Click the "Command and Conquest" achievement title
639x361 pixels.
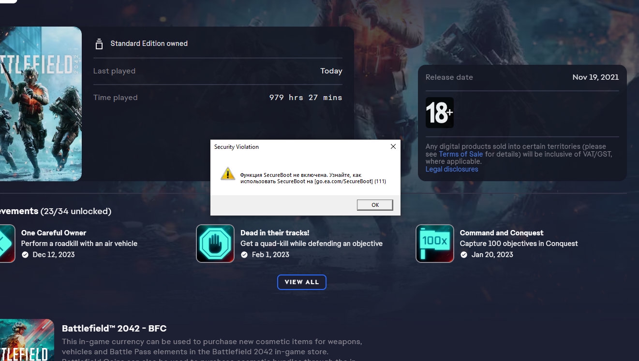pos(502,233)
